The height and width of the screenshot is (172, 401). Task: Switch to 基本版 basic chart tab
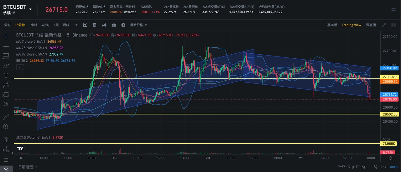pos(332,25)
